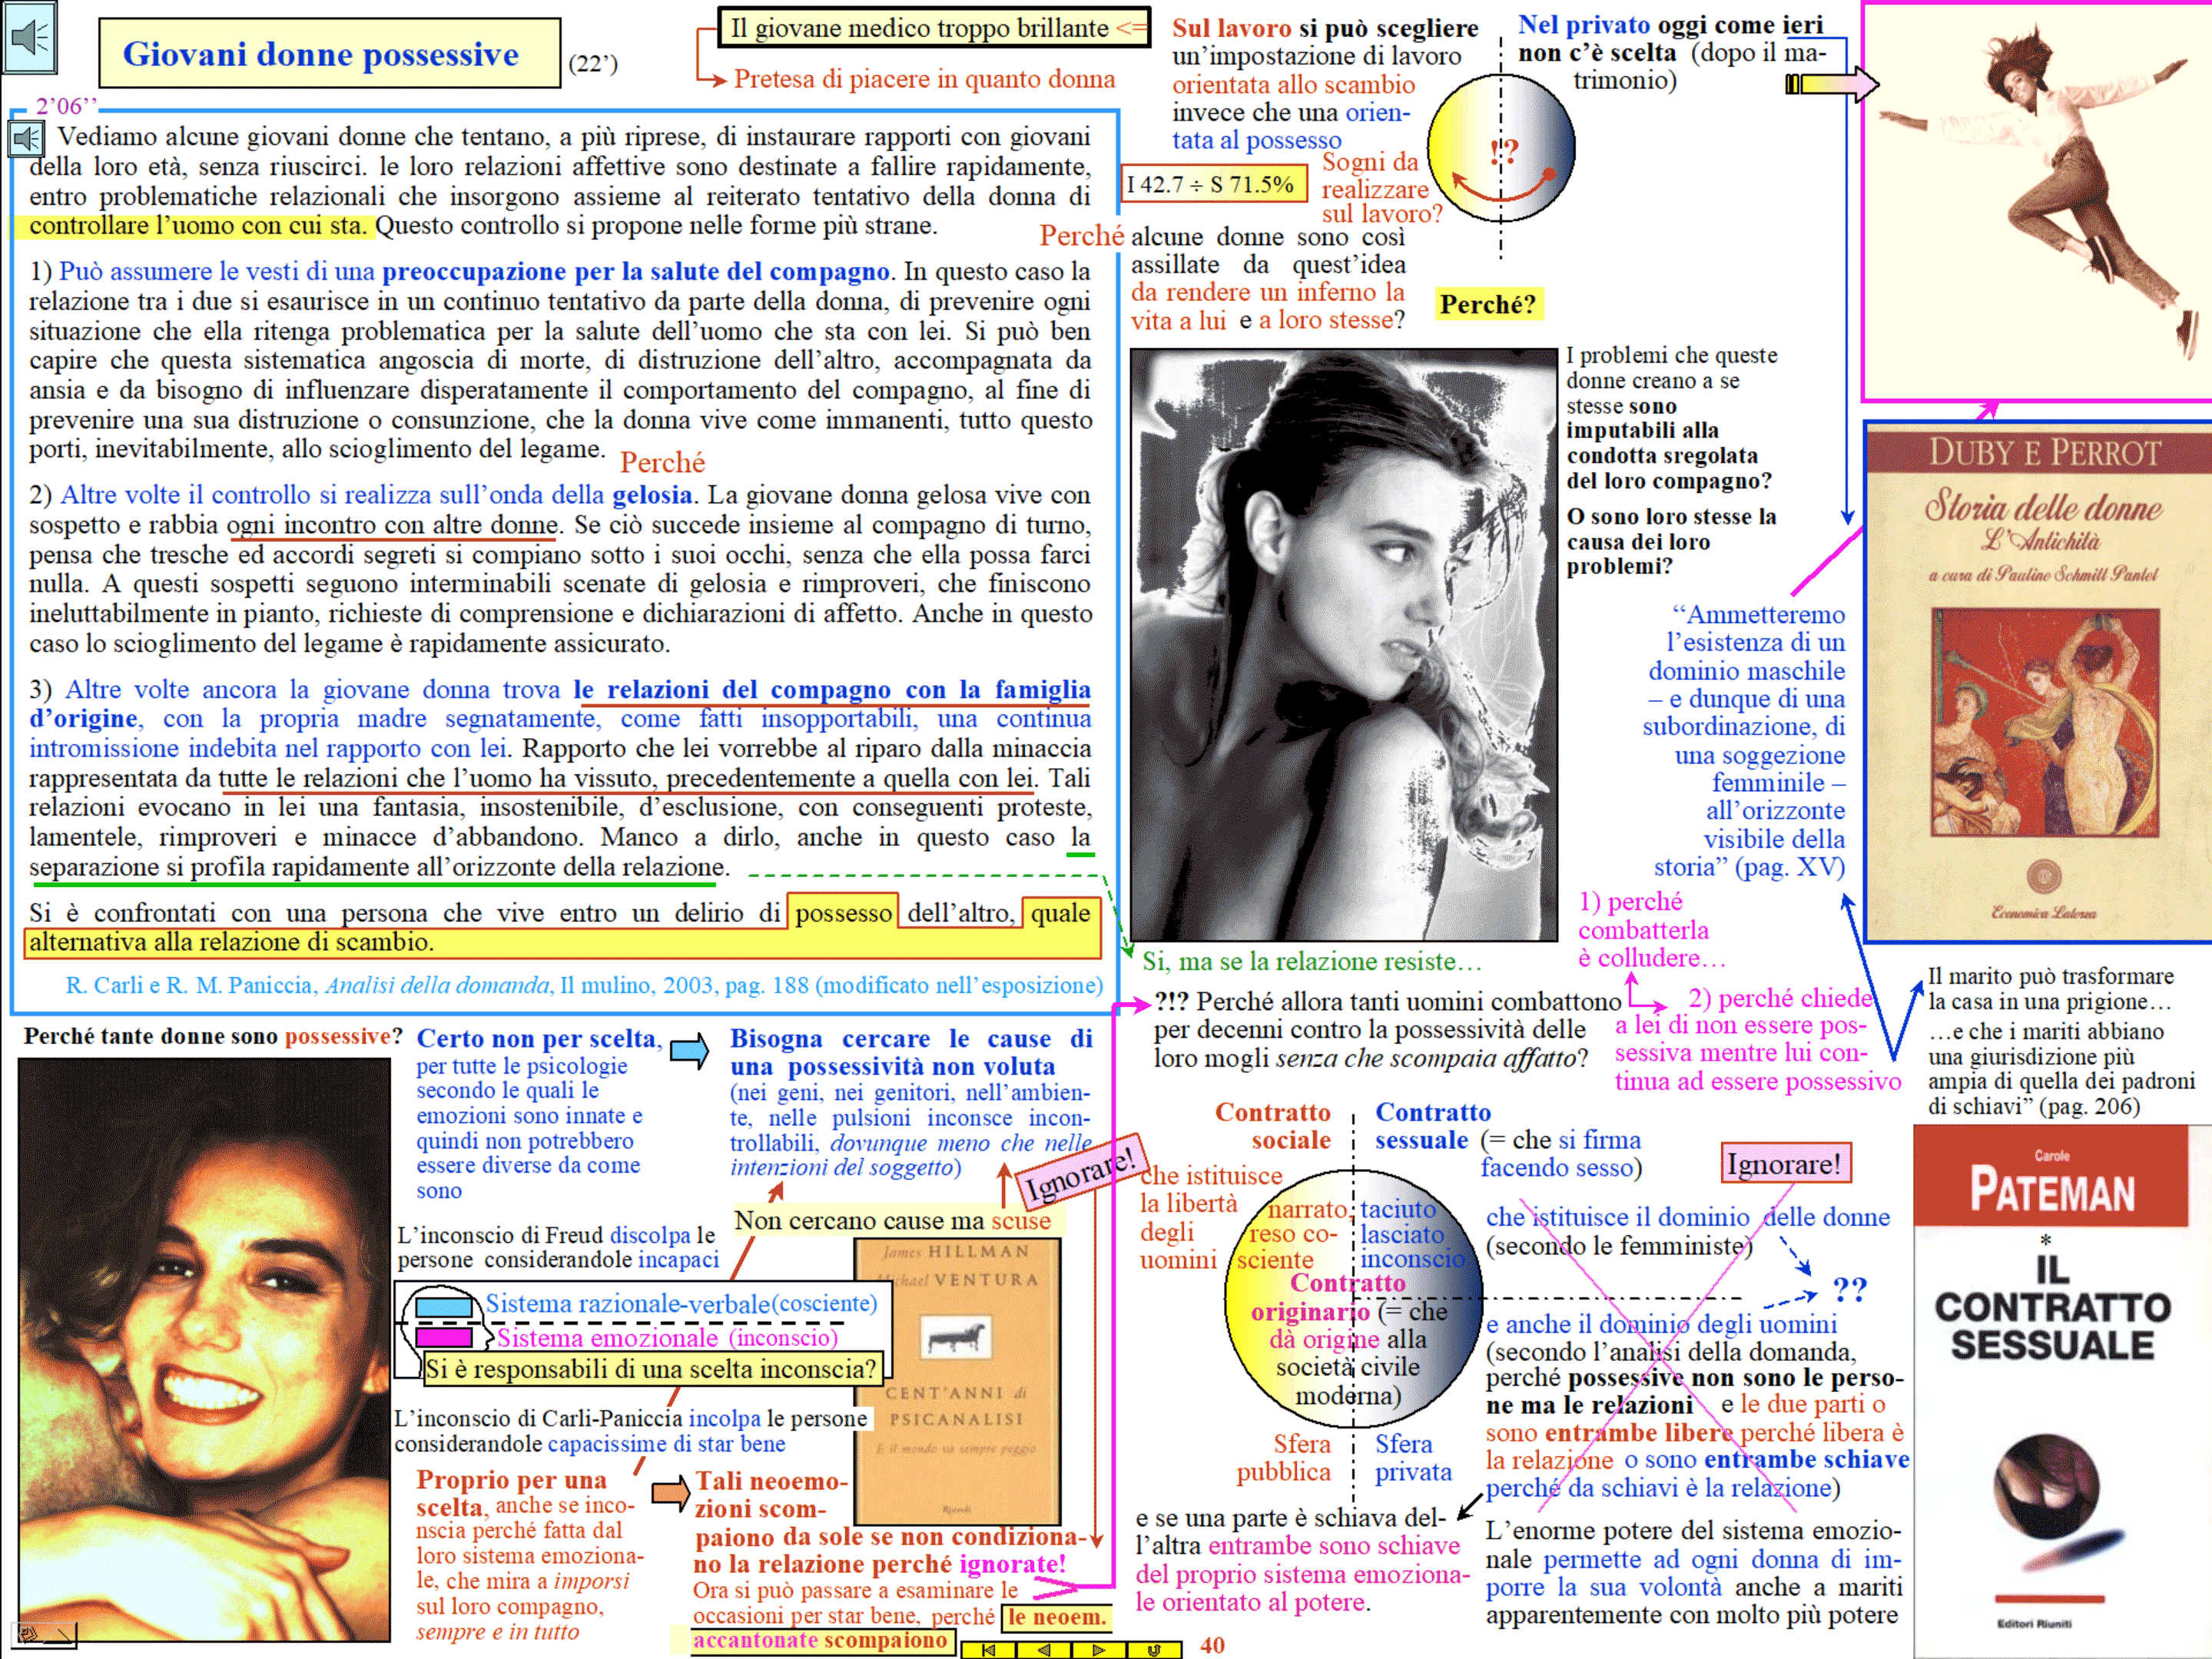Click the small speaker icon beside 'Vediamo alcune giovani donne'
Viewport: 2212px width, 1659px height.
[x=27, y=138]
